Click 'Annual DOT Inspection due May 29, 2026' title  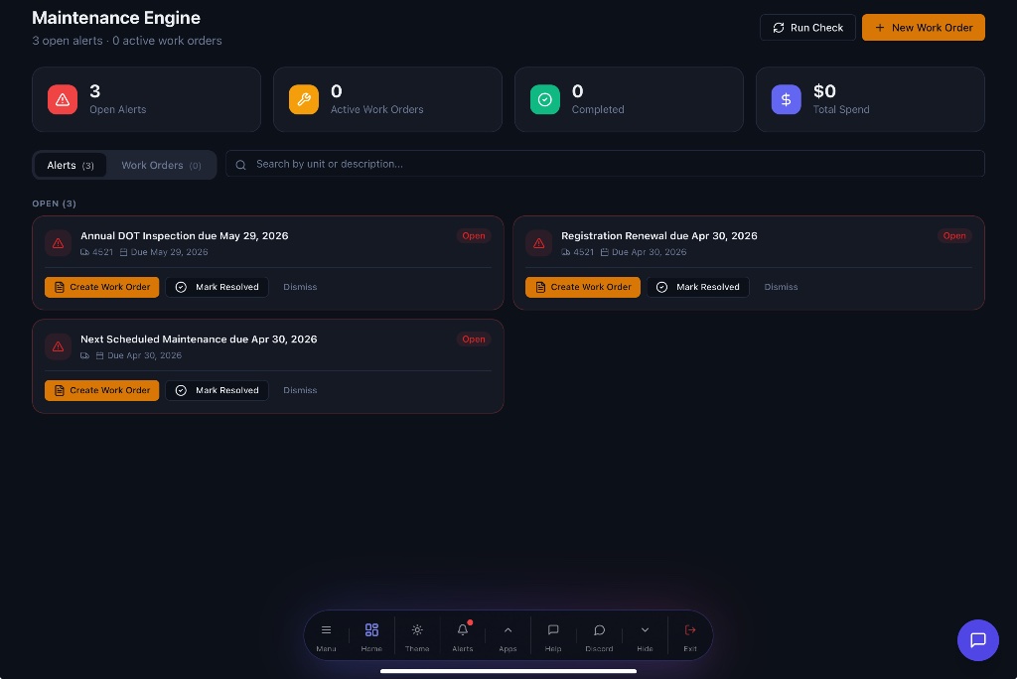click(184, 236)
